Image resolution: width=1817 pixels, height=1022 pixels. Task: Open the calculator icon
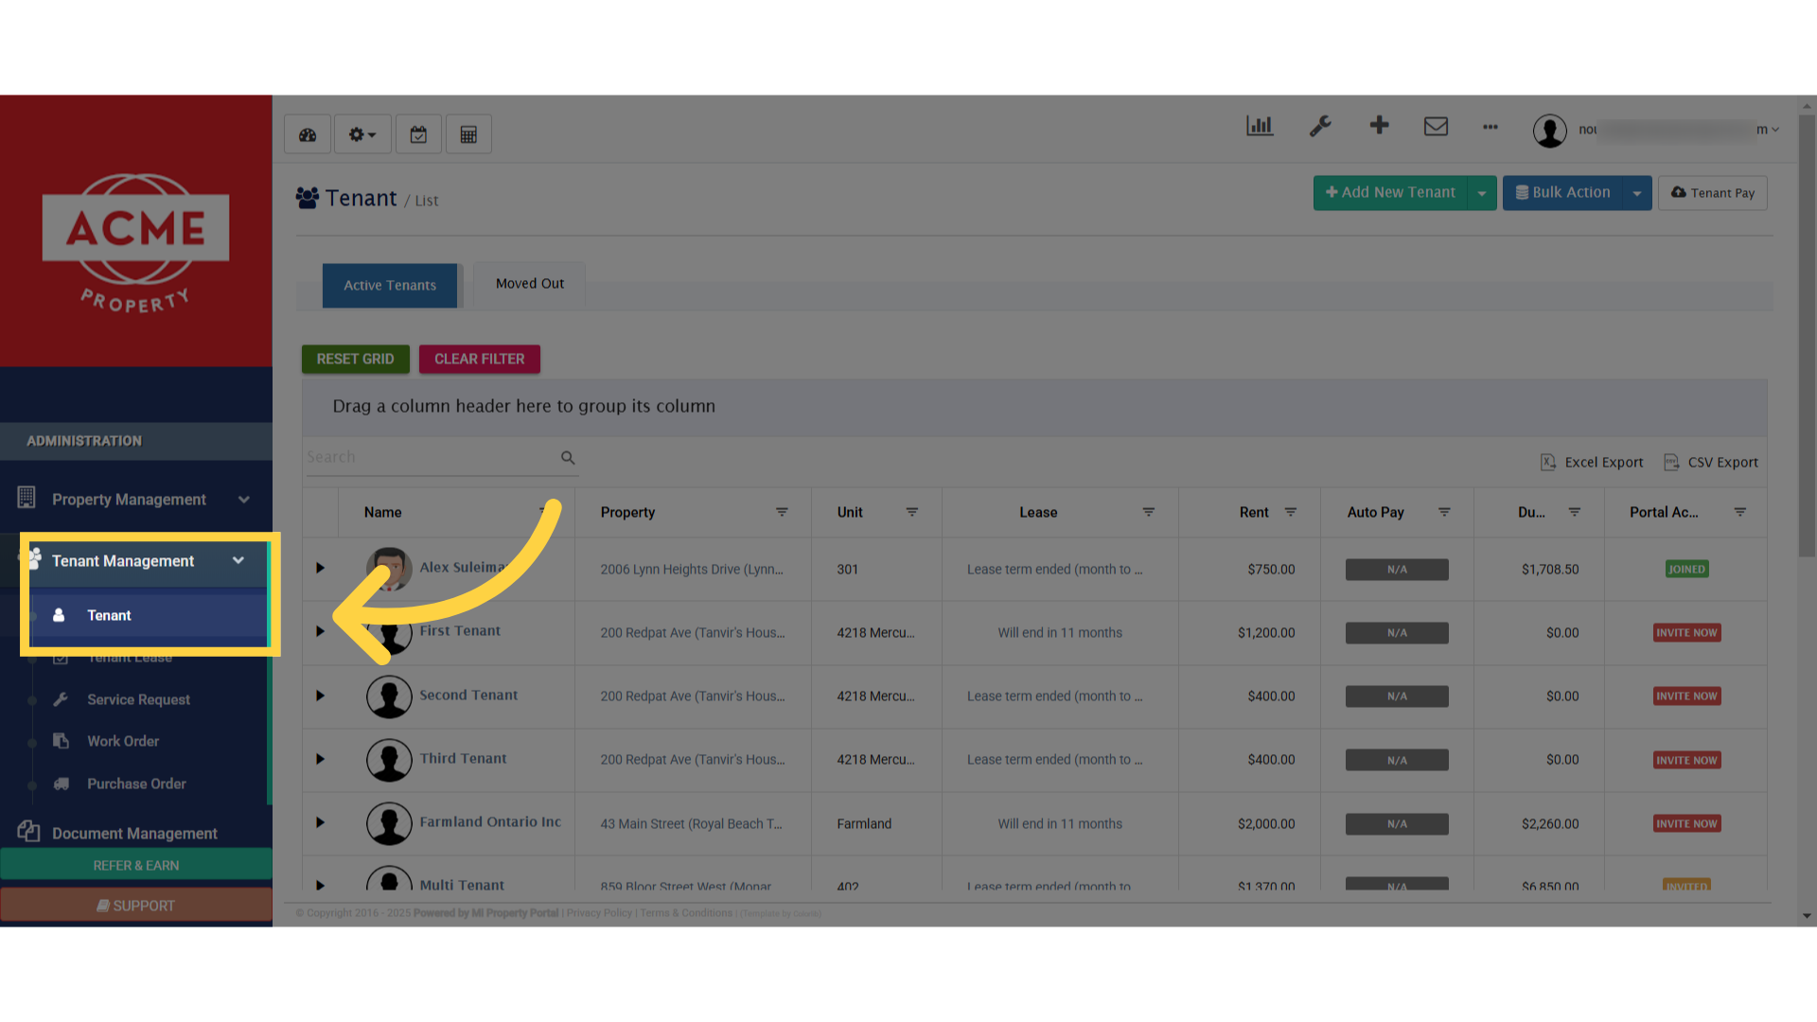pyautogui.click(x=468, y=134)
